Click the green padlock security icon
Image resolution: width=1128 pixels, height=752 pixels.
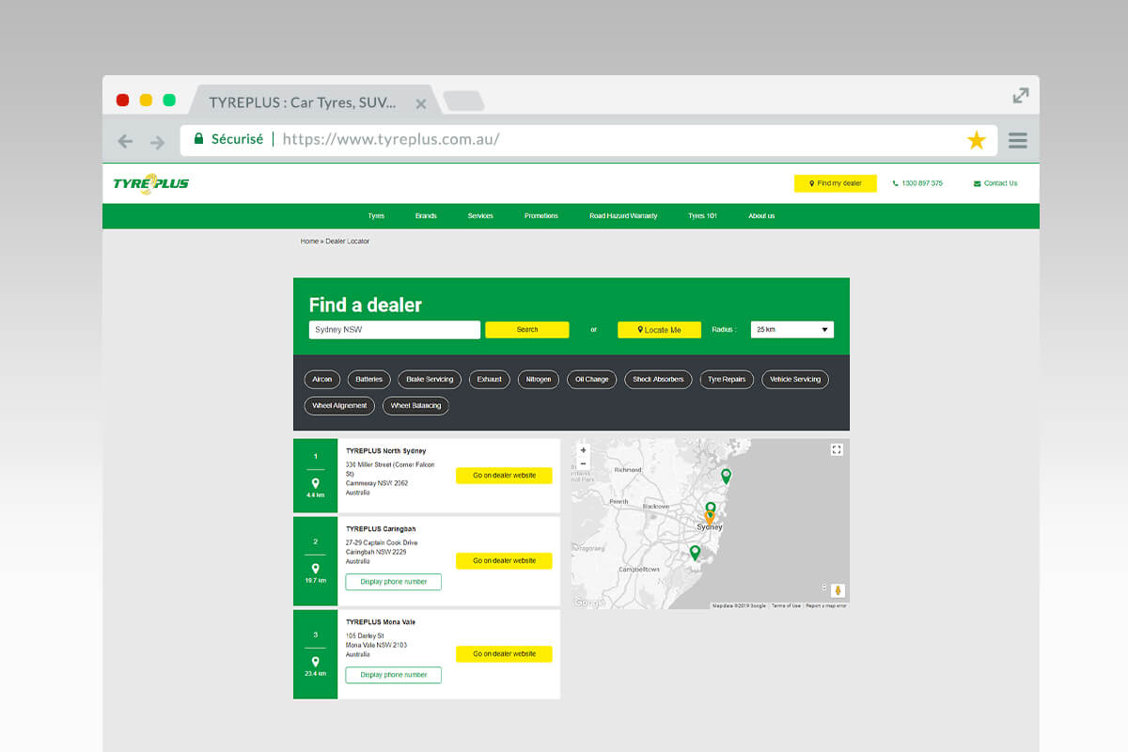[198, 139]
